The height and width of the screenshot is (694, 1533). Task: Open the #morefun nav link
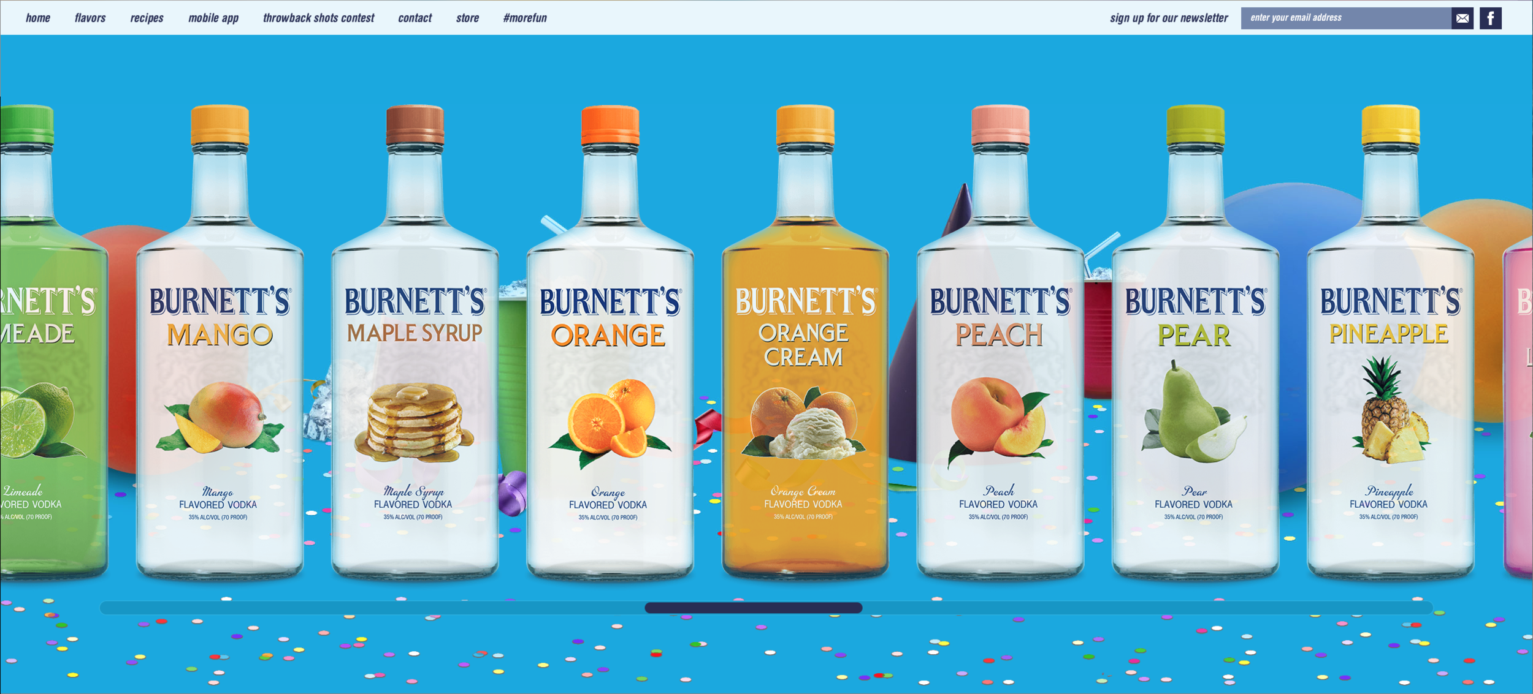coord(525,18)
